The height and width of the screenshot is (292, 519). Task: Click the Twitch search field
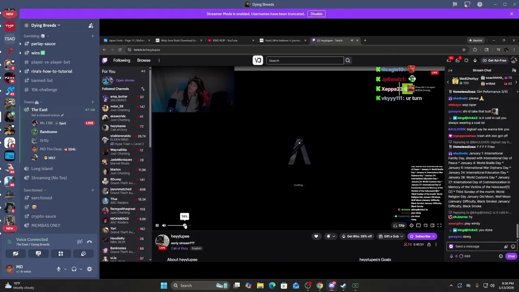(305, 60)
